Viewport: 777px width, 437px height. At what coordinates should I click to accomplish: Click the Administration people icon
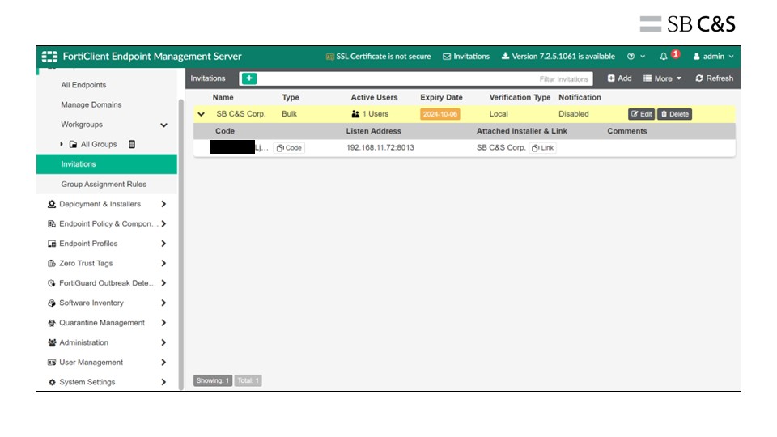tap(52, 342)
